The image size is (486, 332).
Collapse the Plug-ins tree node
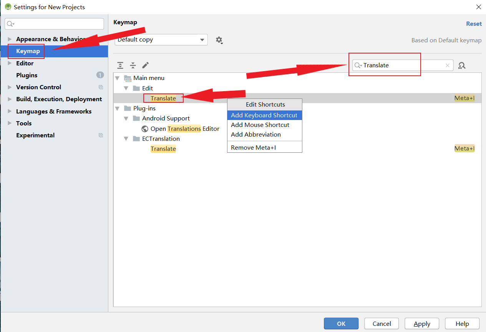pyautogui.click(x=117, y=108)
